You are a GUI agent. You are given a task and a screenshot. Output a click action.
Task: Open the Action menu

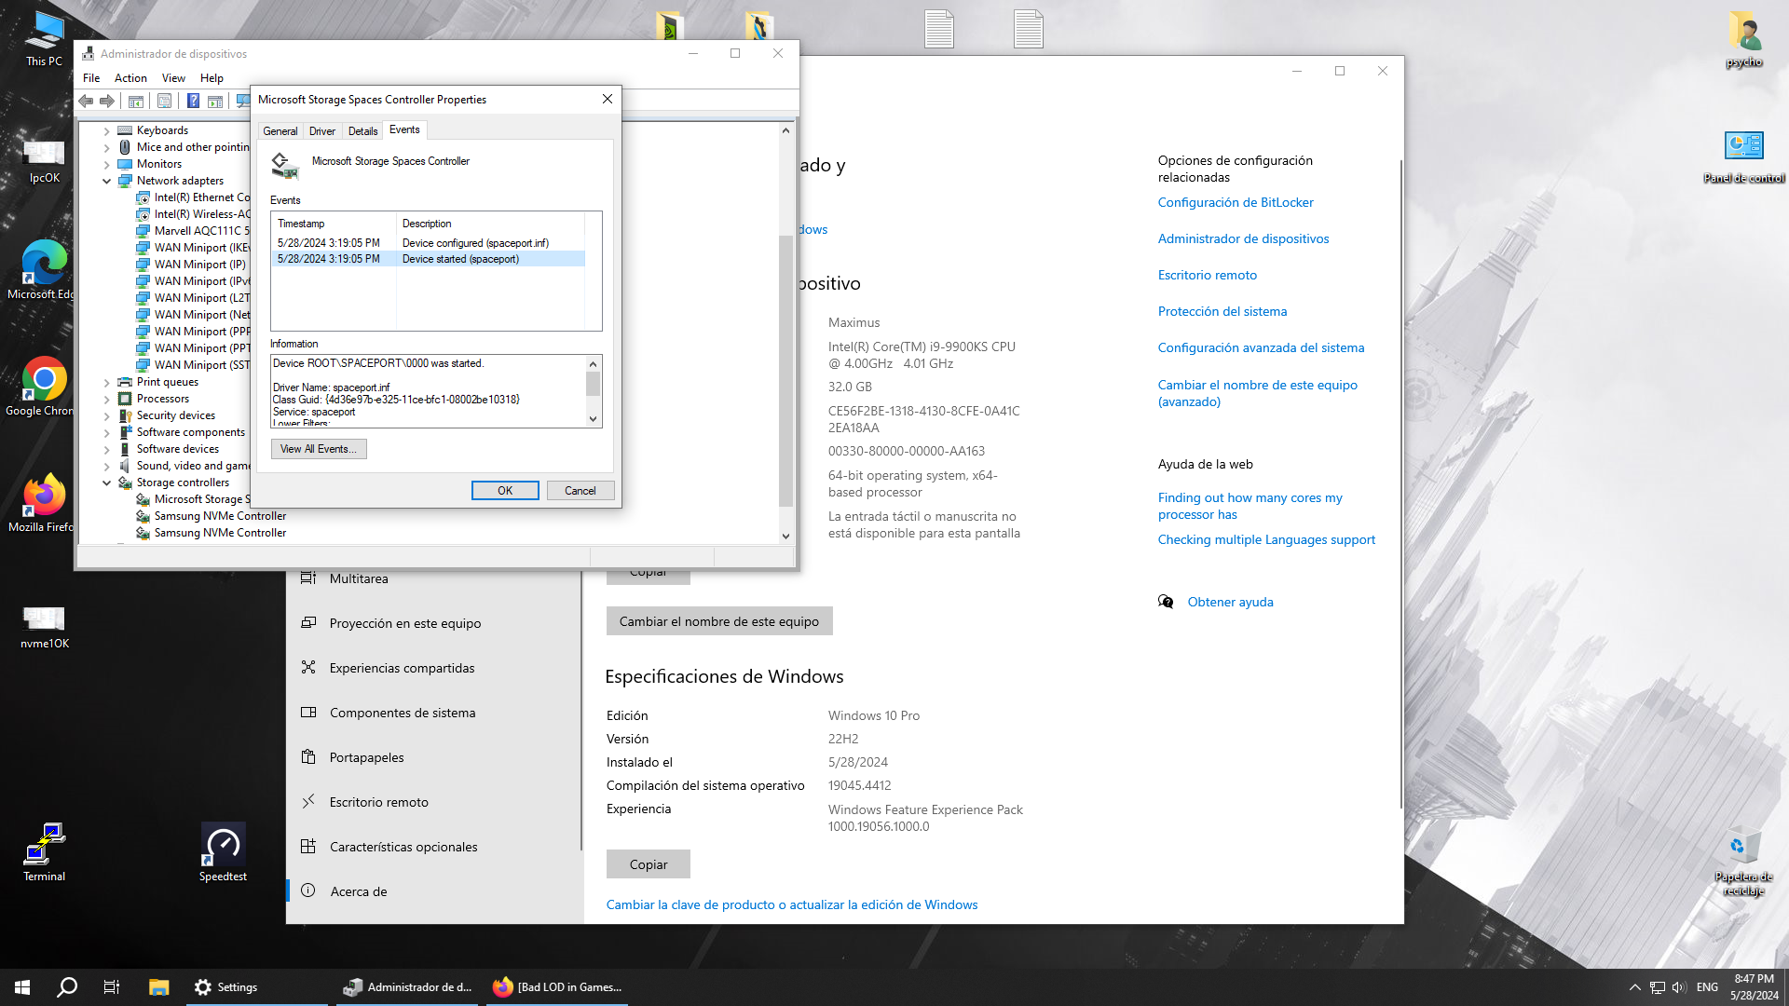point(130,78)
